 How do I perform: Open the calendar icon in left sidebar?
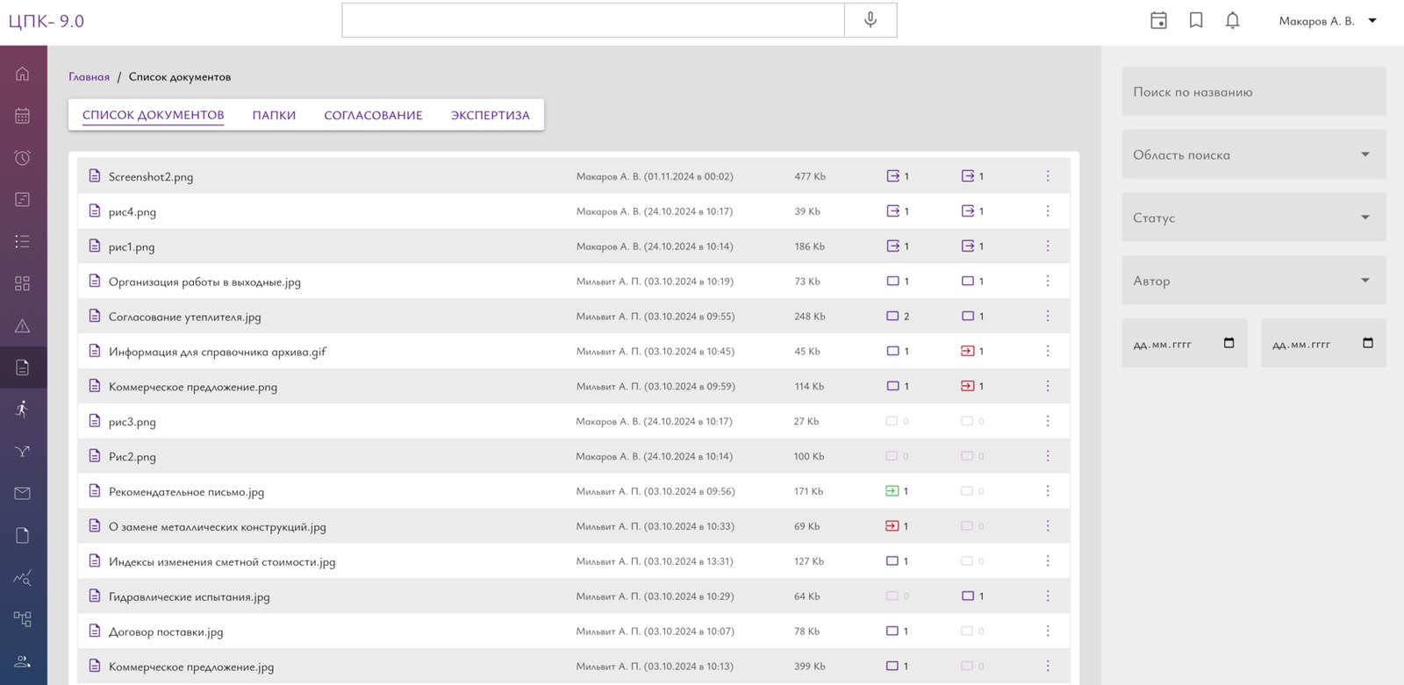point(23,116)
